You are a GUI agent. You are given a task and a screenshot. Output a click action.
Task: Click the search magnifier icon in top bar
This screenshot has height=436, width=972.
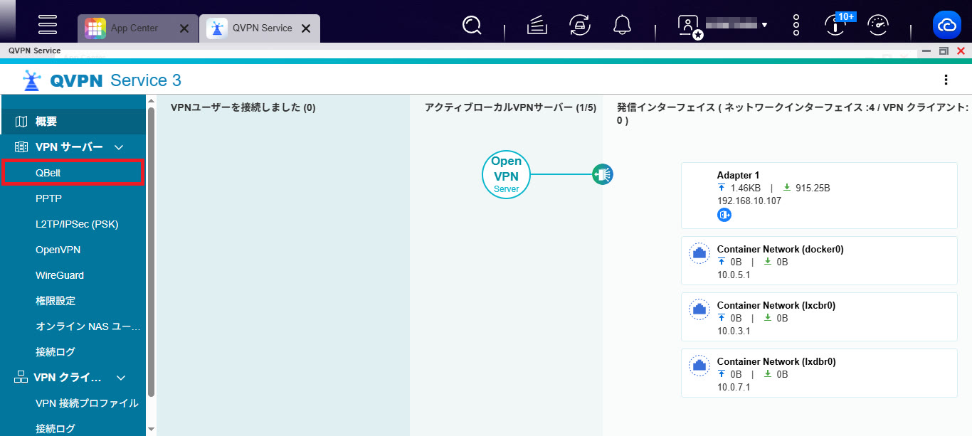coord(472,26)
